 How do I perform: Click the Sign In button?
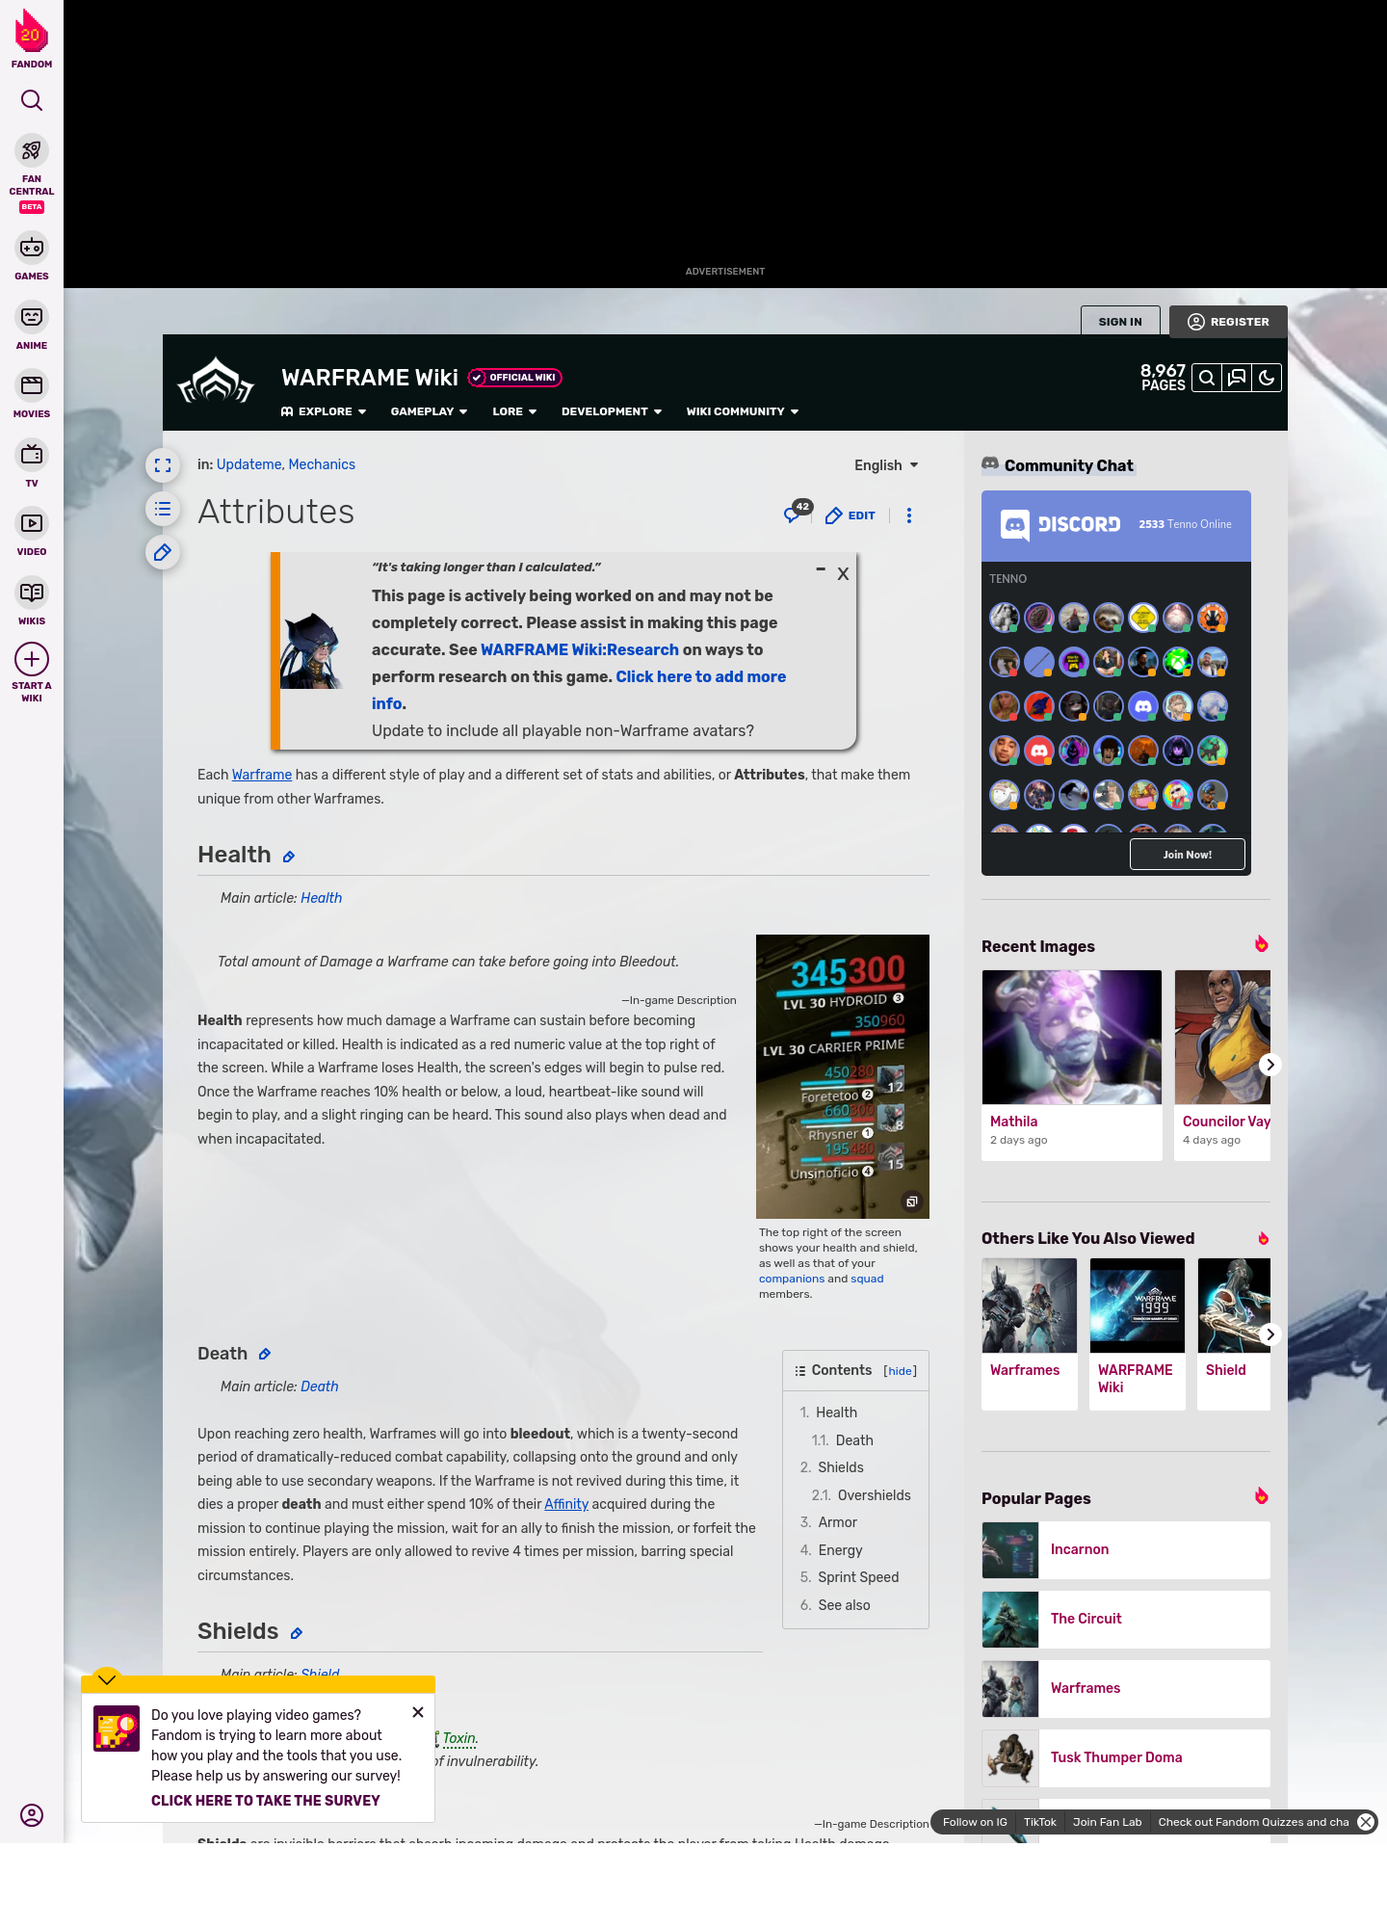[1120, 322]
